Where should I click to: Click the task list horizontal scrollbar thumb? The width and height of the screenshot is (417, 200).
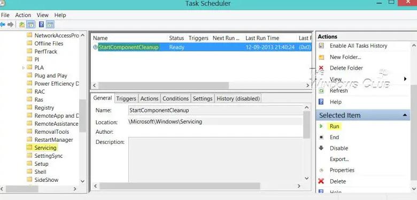(163, 86)
